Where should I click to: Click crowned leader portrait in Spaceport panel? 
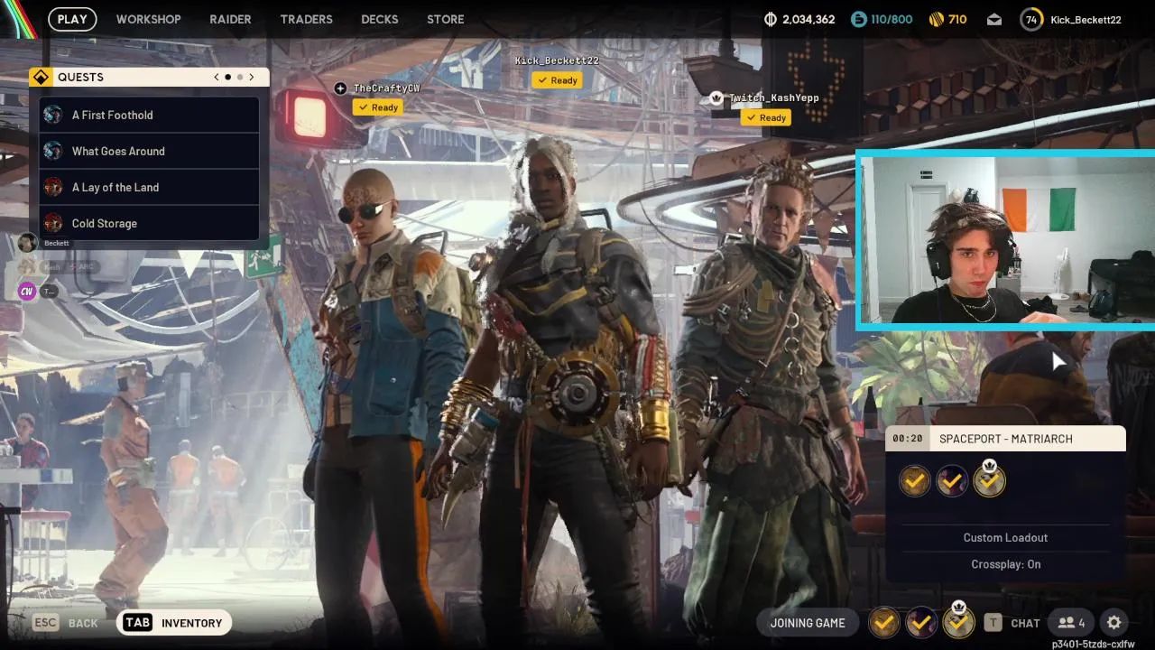pos(989,479)
